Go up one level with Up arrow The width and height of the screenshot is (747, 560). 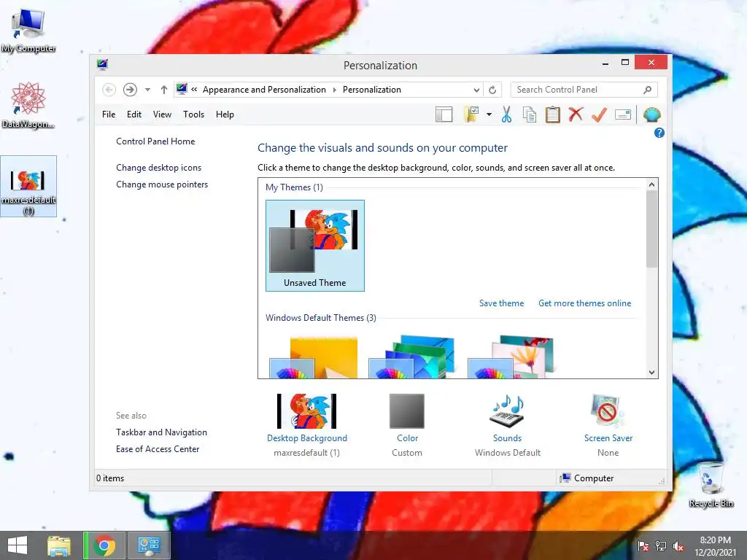(164, 90)
